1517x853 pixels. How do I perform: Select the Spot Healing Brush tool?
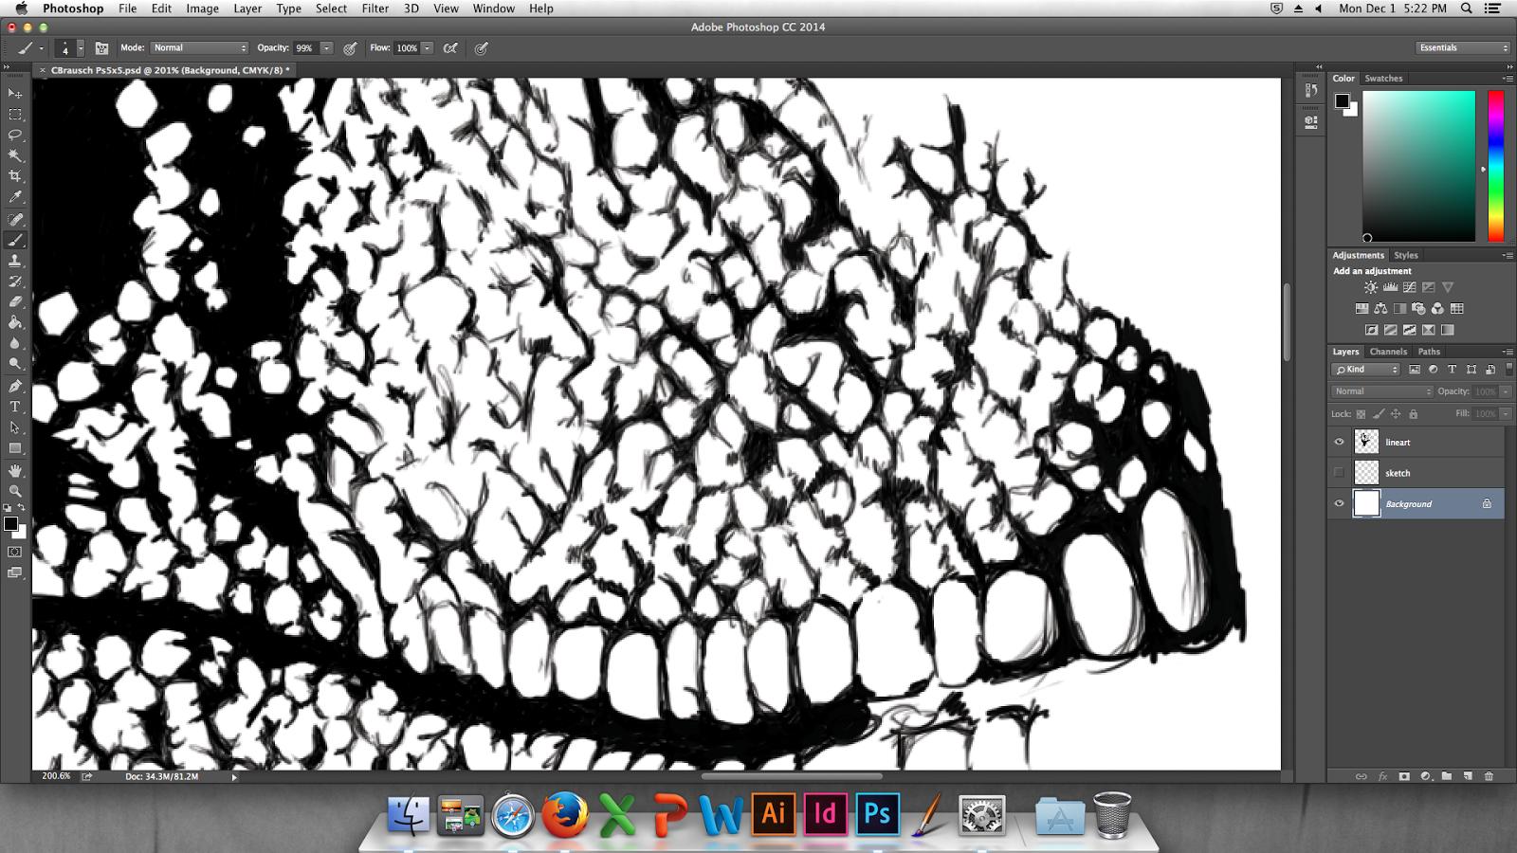(15, 219)
